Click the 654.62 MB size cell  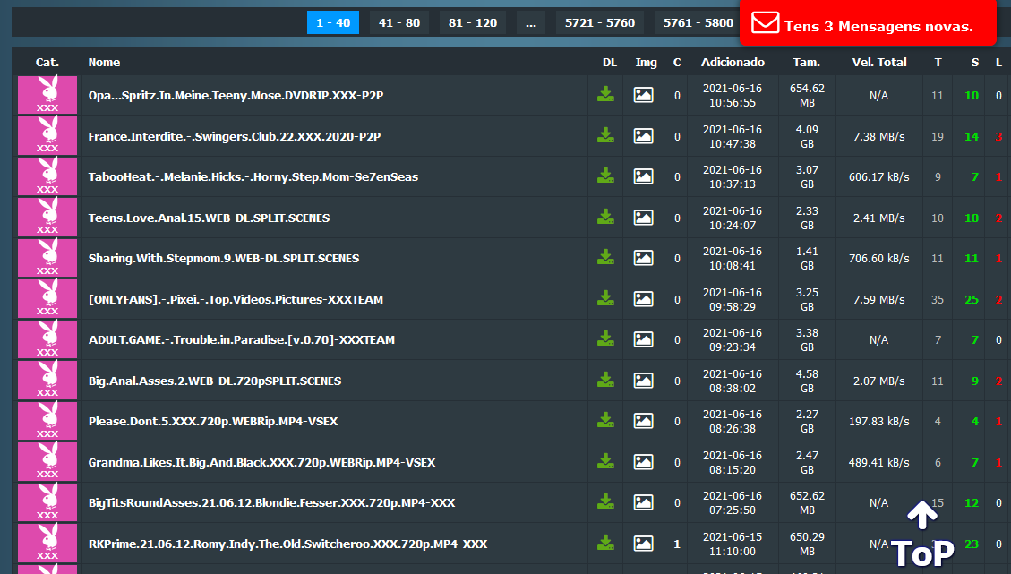coord(807,96)
